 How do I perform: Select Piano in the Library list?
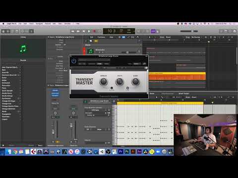coord(4,88)
